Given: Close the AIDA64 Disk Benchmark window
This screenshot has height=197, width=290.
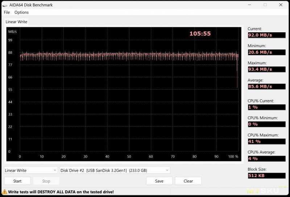Looking at the screenshot, I should [x=281, y=5].
